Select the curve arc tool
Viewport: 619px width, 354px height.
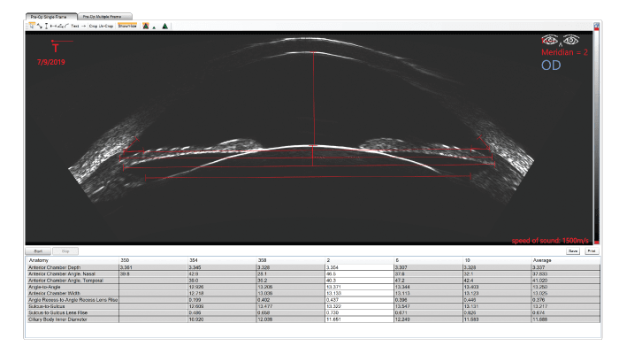[x=66, y=26]
